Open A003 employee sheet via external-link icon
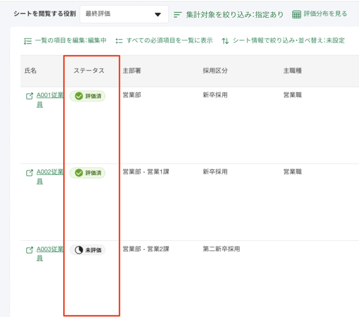 pyautogui.click(x=30, y=250)
